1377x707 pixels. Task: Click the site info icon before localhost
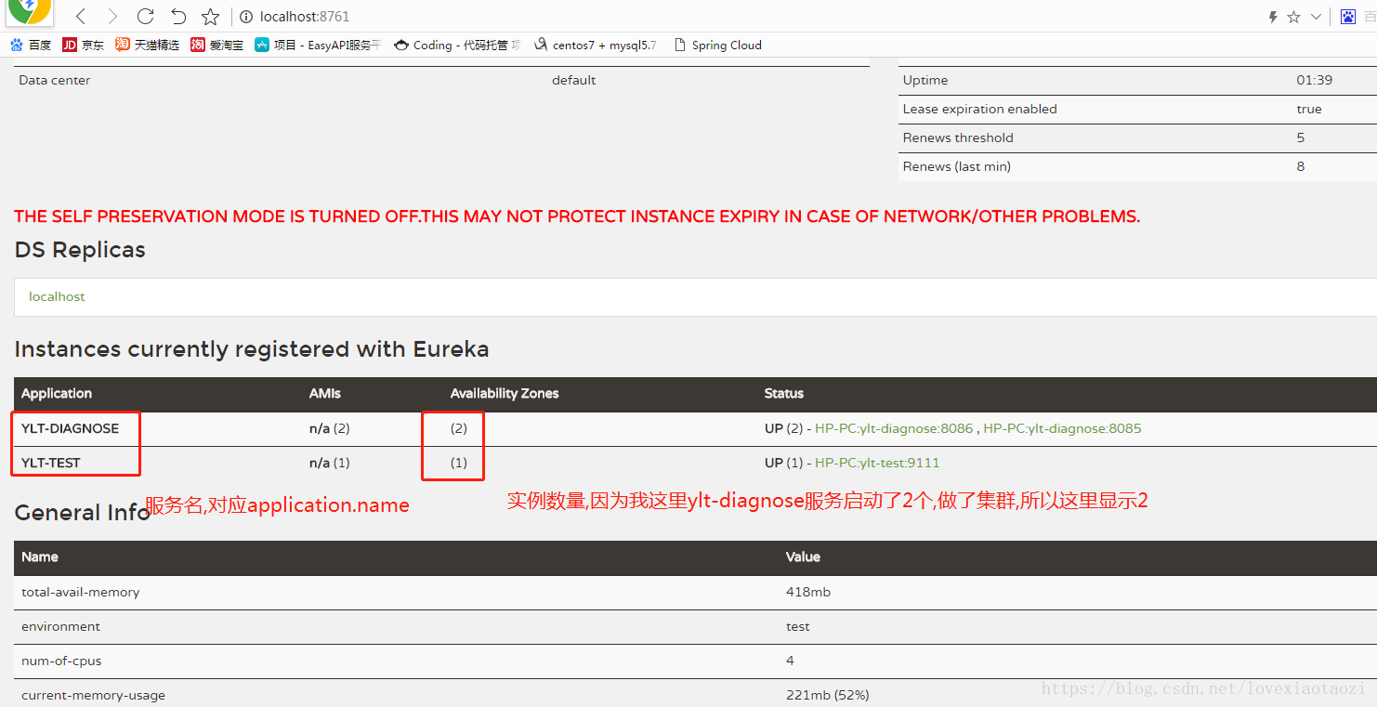point(246,17)
